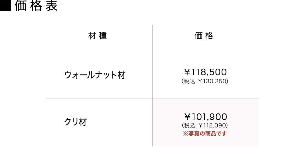The width and height of the screenshot is (304, 153).
Task: Click the ウォールナット材 row label
Action: 95,75
